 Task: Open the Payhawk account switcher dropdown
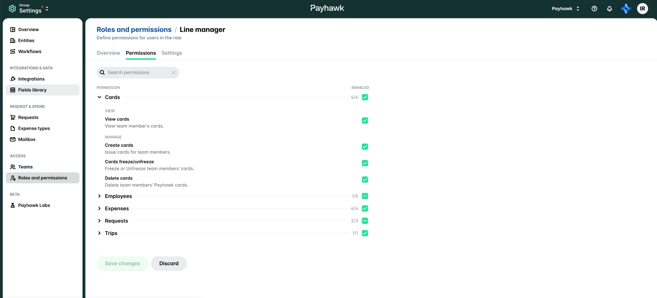point(566,9)
